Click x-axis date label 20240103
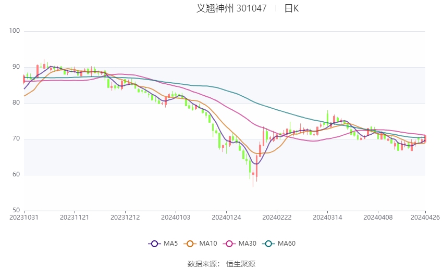Screen dimensions: 443x269 [x=176, y=217]
